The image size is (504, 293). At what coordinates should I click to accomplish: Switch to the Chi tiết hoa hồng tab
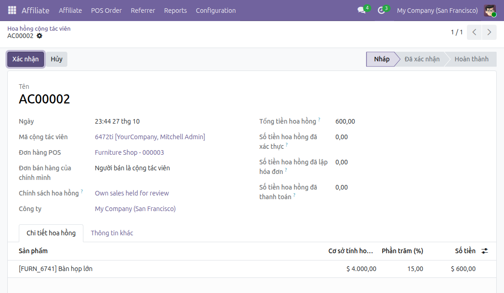coord(51,233)
